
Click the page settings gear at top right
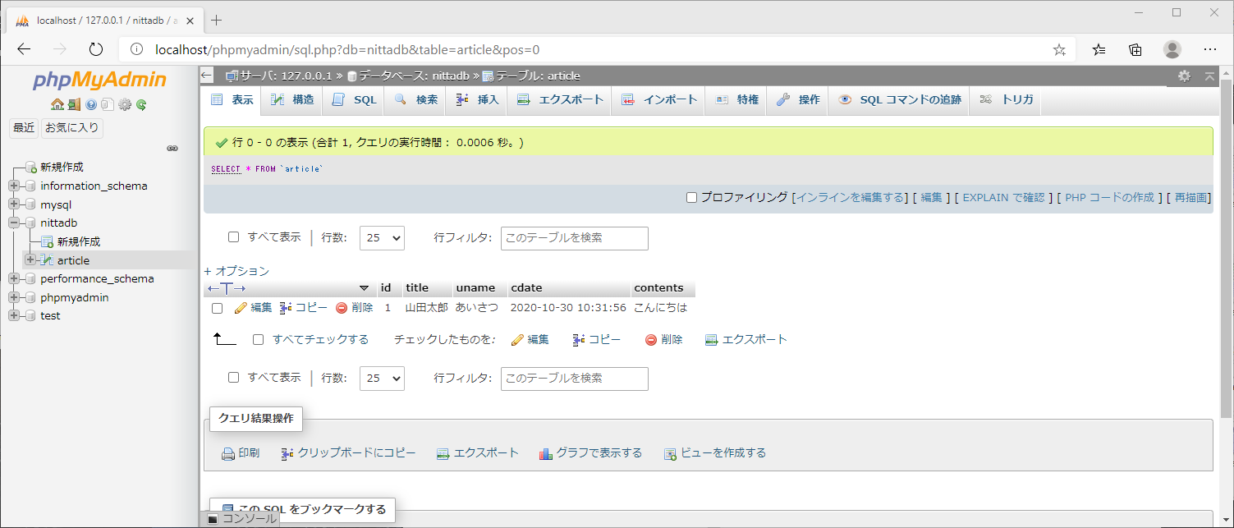coord(1184,76)
